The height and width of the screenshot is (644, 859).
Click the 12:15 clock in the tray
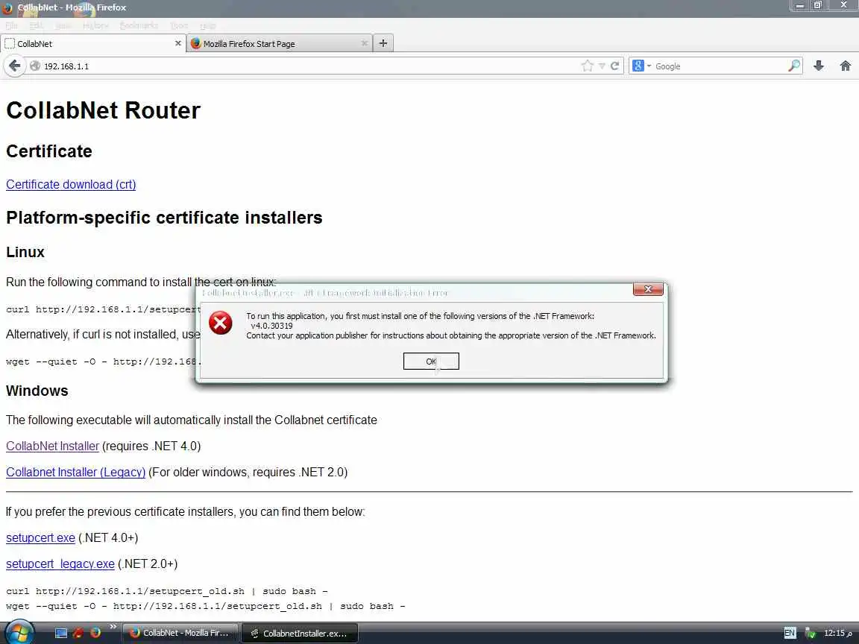click(x=837, y=633)
